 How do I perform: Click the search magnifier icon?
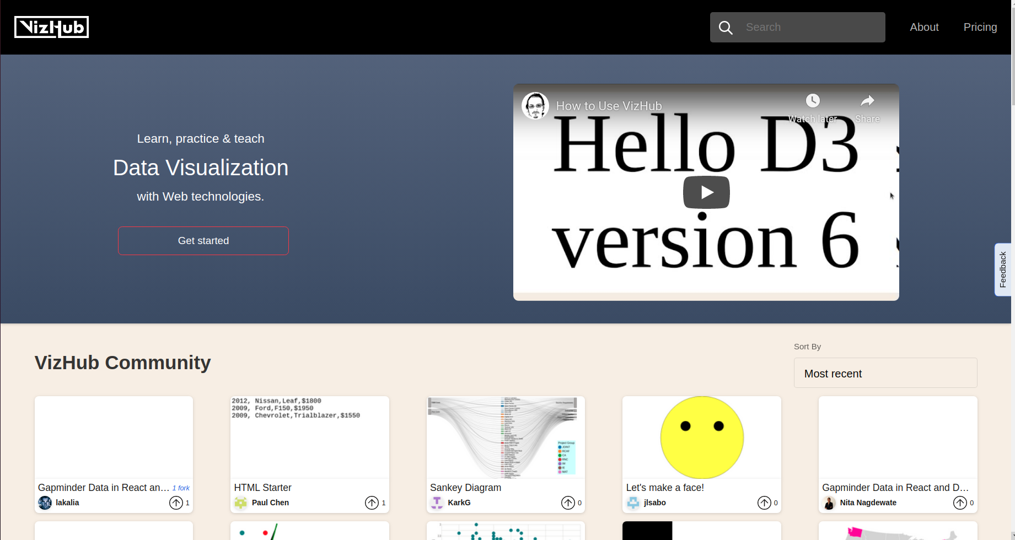(x=726, y=27)
